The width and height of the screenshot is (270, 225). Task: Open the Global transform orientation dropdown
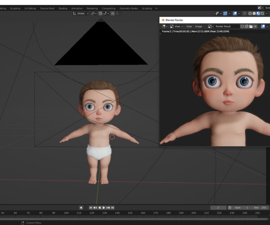pos(81,13)
